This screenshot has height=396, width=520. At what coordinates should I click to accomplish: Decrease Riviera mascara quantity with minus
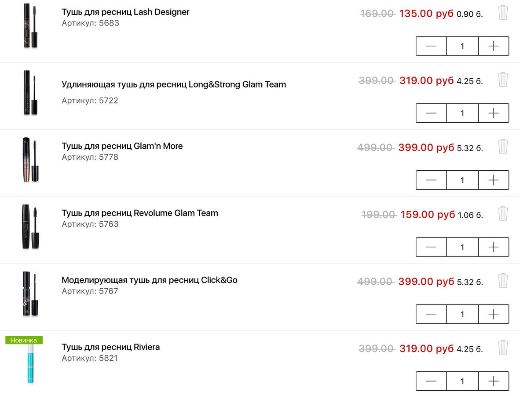click(431, 381)
